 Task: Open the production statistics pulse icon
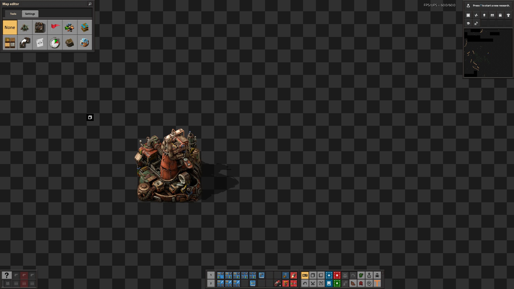[x=476, y=15]
